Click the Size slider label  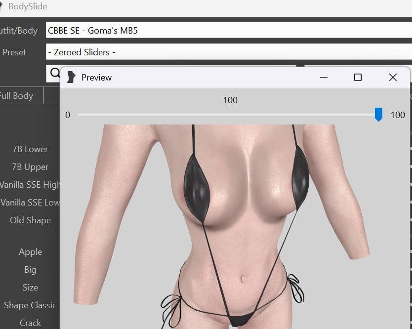point(30,288)
